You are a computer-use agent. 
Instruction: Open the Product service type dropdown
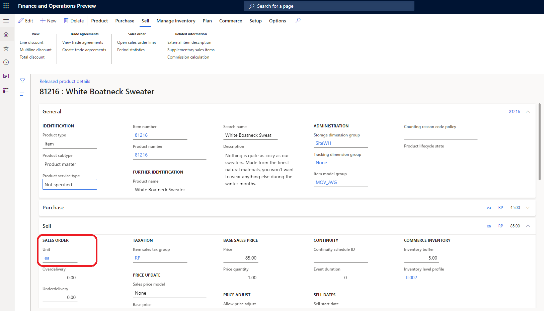pyautogui.click(x=70, y=185)
